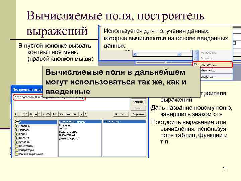Click left arrow of horizontal scrollbar
The image size is (241, 181).
point(135,54)
